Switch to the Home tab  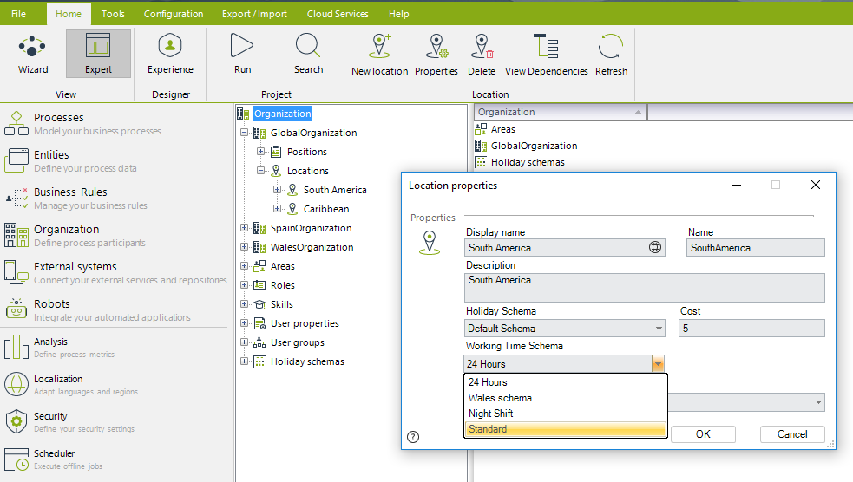click(x=69, y=14)
